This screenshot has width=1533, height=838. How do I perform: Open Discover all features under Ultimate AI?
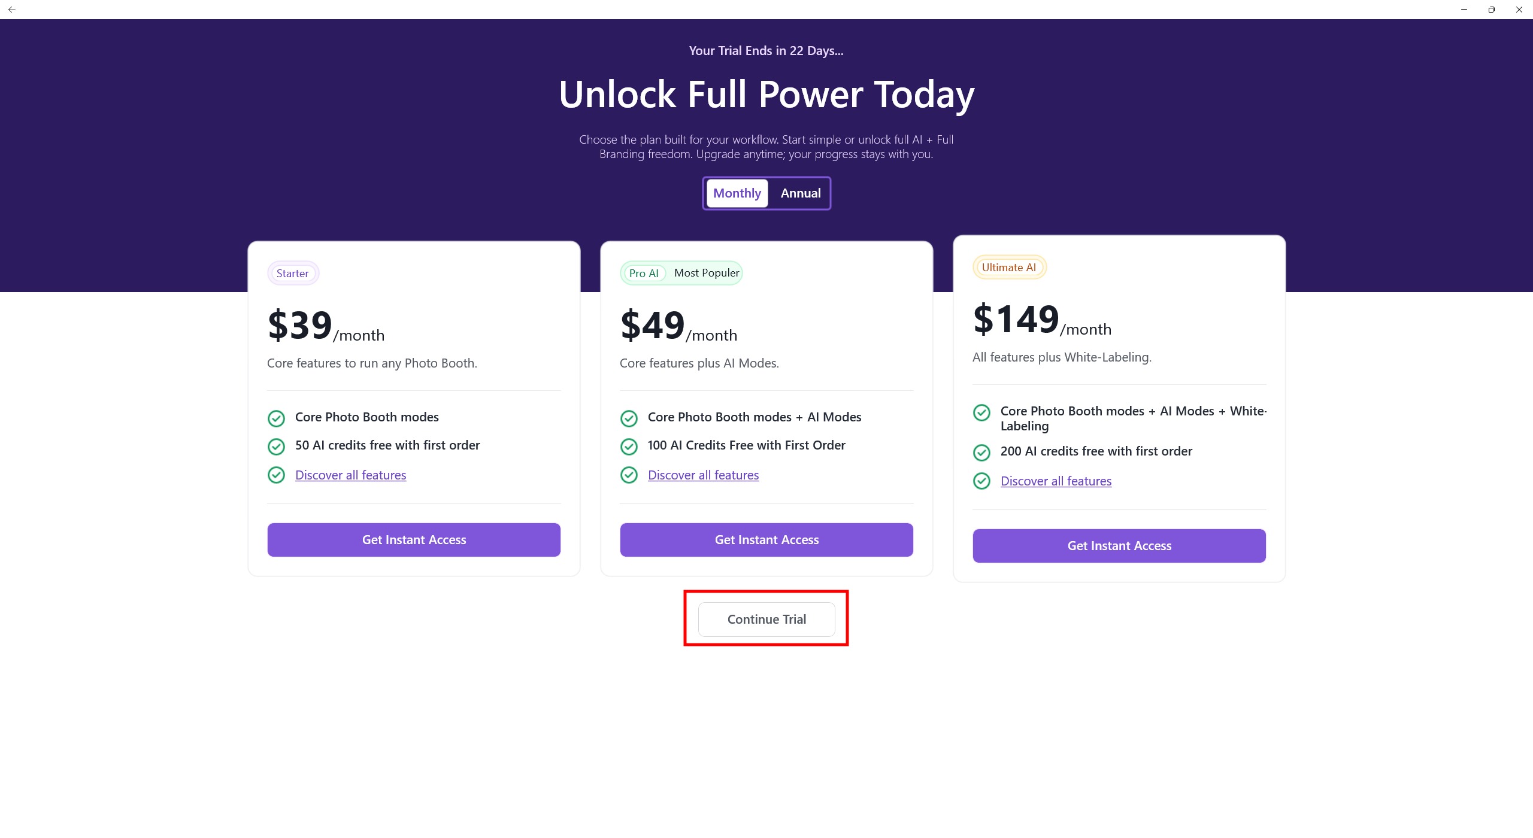(x=1056, y=481)
